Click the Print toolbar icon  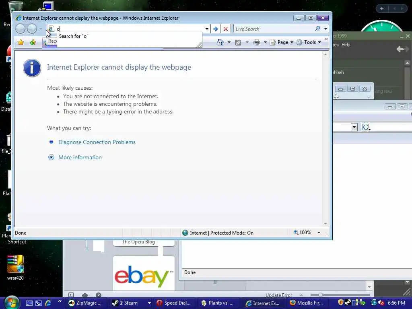coord(257,42)
